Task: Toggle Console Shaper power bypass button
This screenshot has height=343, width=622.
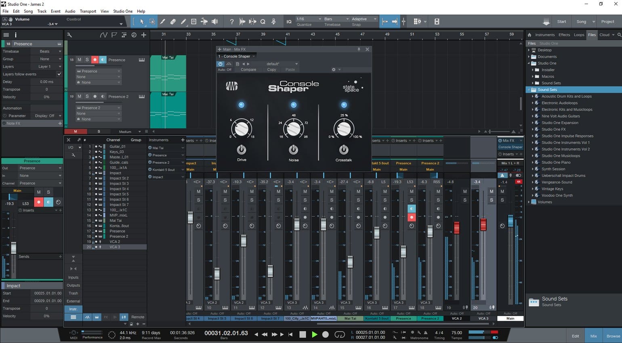Action: (x=220, y=64)
